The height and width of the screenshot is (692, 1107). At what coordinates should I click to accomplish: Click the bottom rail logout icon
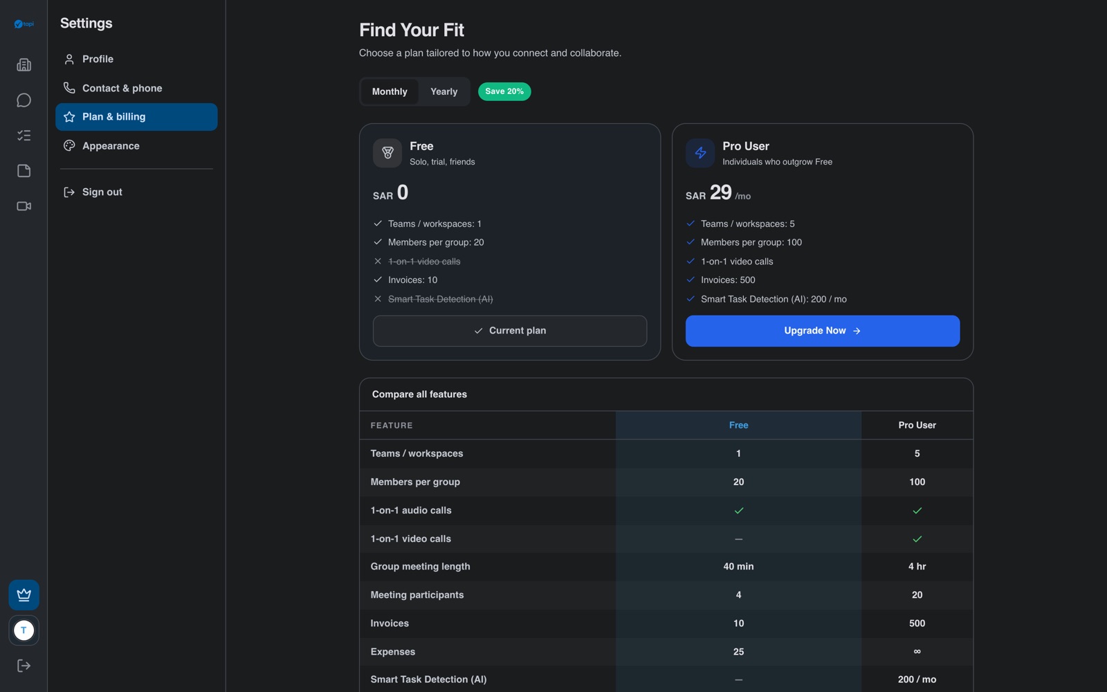tap(24, 666)
